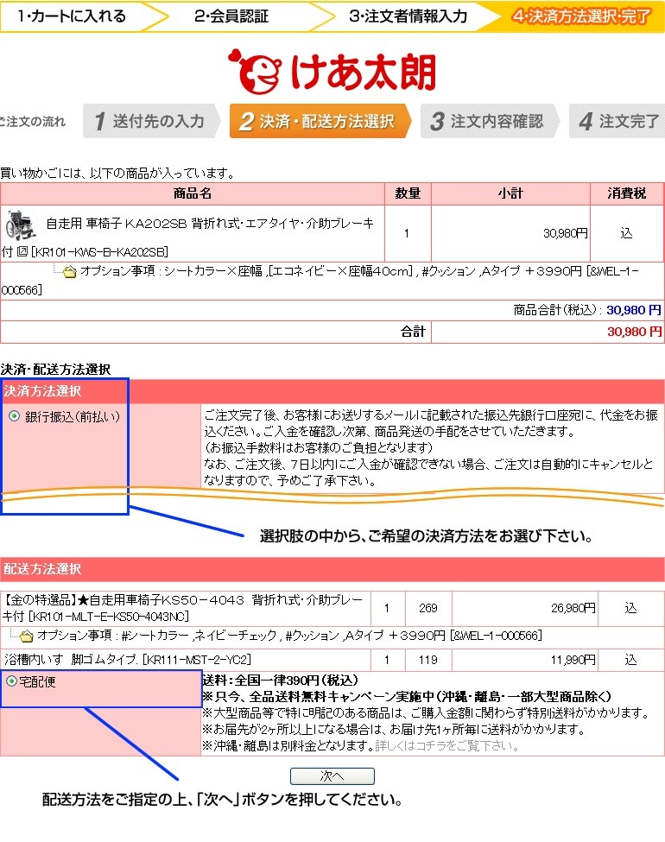Image resolution: width=665 pixels, height=842 pixels.
Task: Click the small icon beside KR101-KWS-B-KA202SB code
Action: (x=22, y=251)
